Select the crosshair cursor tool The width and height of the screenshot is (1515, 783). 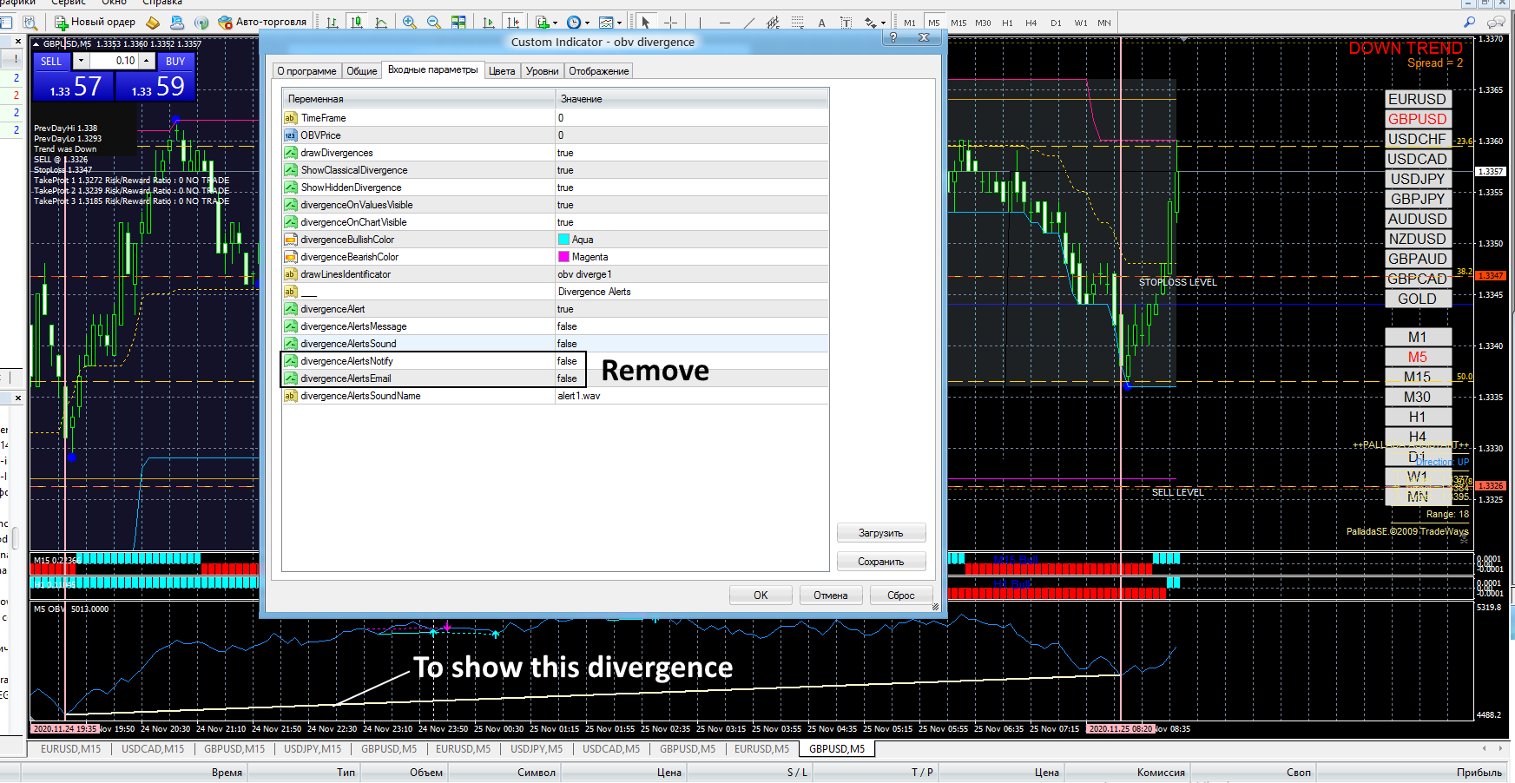pos(670,23)
